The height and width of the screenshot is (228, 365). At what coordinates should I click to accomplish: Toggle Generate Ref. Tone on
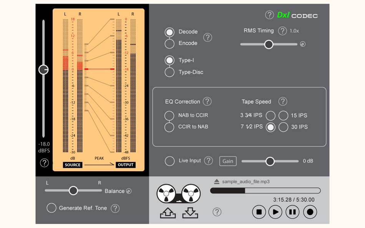pos(51,208)
